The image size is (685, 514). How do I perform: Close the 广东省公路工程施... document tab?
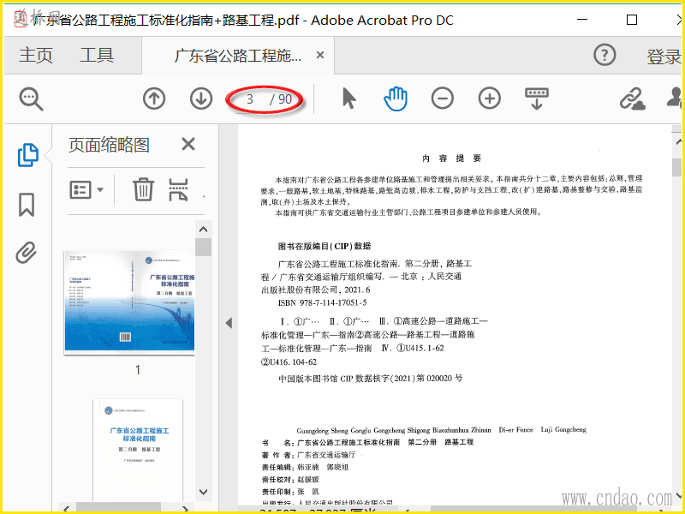tap(320, 55)
